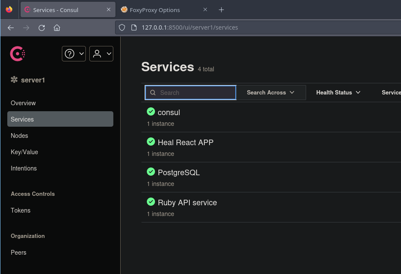
Task: Click Heal React APP's health check icon
Action: (x=151, y=141)
